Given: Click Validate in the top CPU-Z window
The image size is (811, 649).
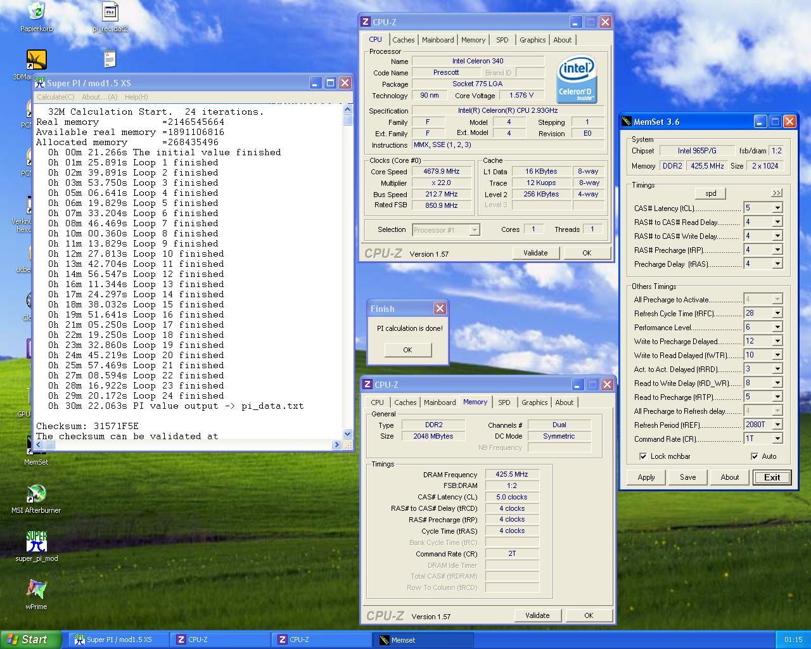Looking at the screenshot, I should (535, 253).
